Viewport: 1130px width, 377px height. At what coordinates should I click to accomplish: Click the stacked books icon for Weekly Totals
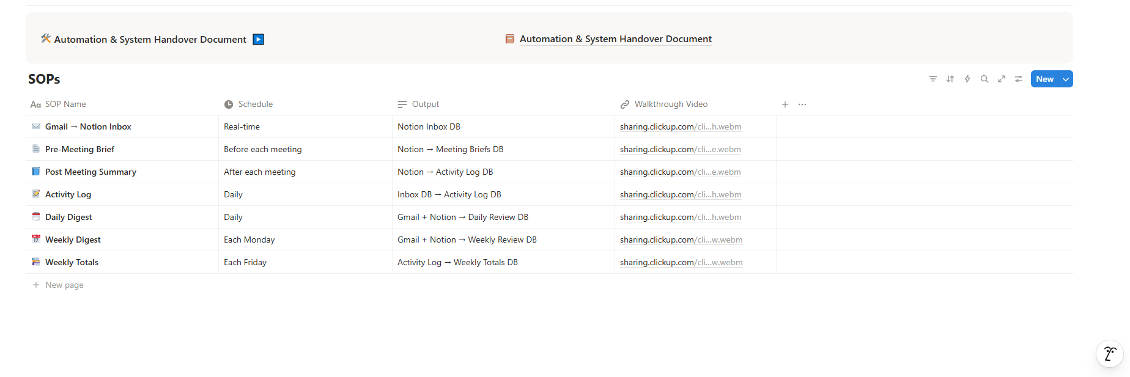tap(36, 262)
